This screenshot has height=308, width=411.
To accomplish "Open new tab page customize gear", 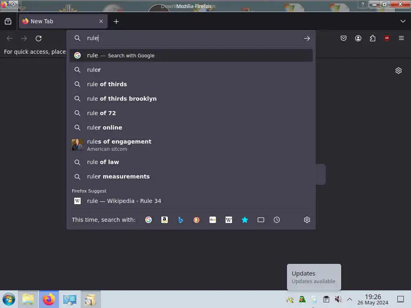I will tap(399, 71).
